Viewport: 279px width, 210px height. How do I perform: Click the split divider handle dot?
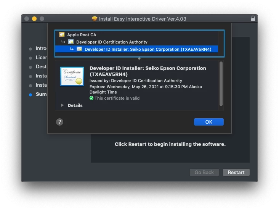click(139, 58)
